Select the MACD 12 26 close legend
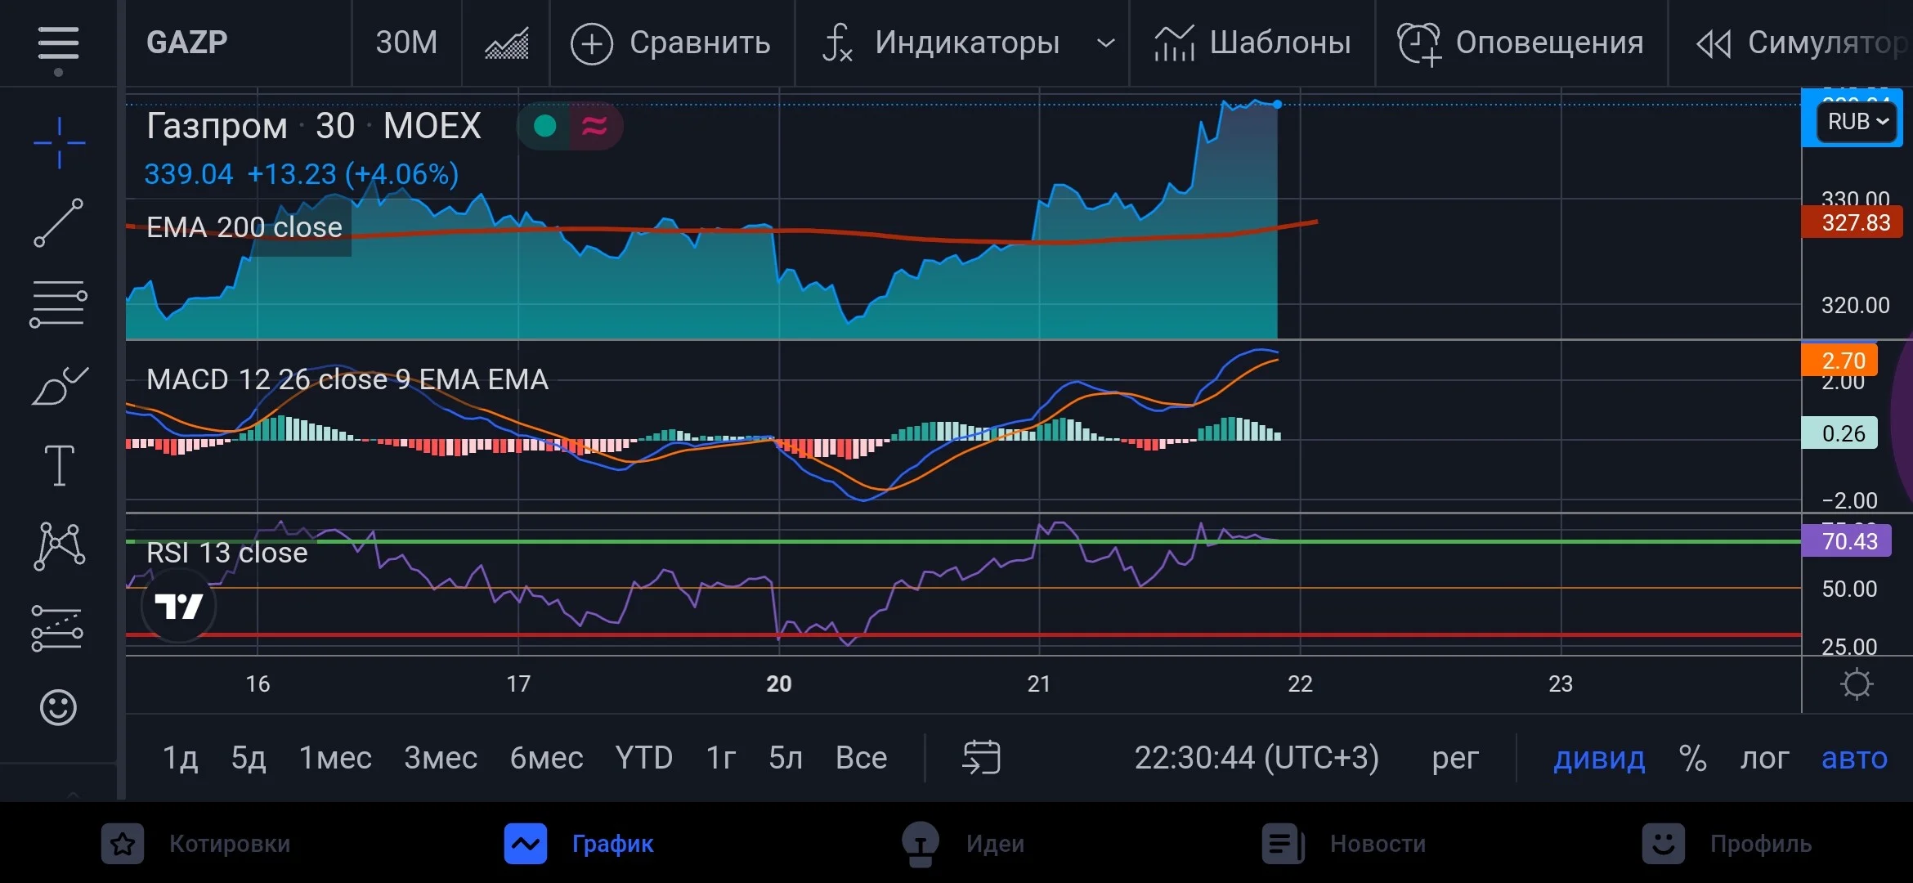The image size is (1913, 883). 347,379
